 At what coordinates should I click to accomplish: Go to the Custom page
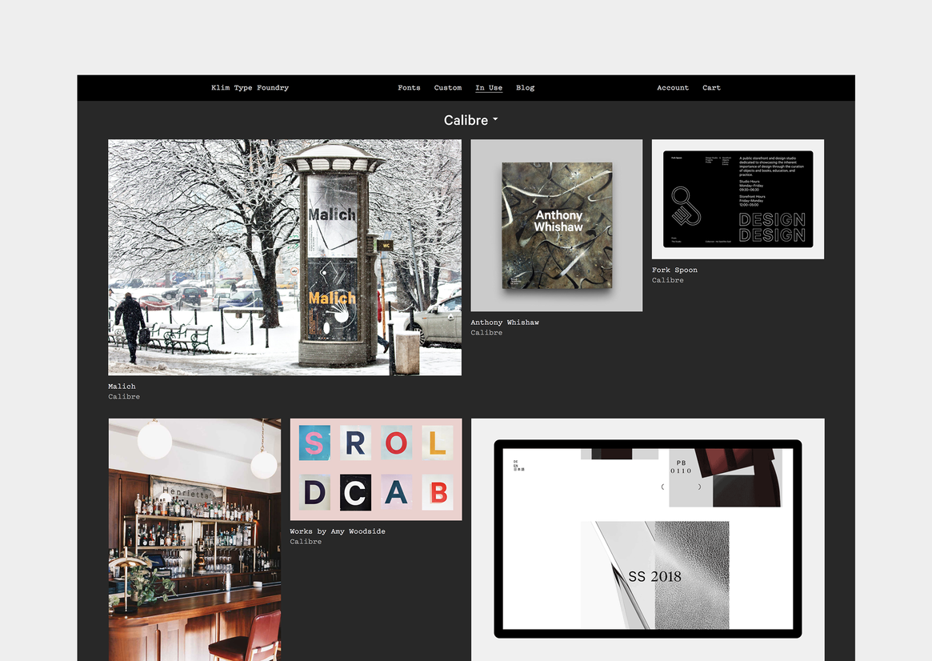click(447, 87)
